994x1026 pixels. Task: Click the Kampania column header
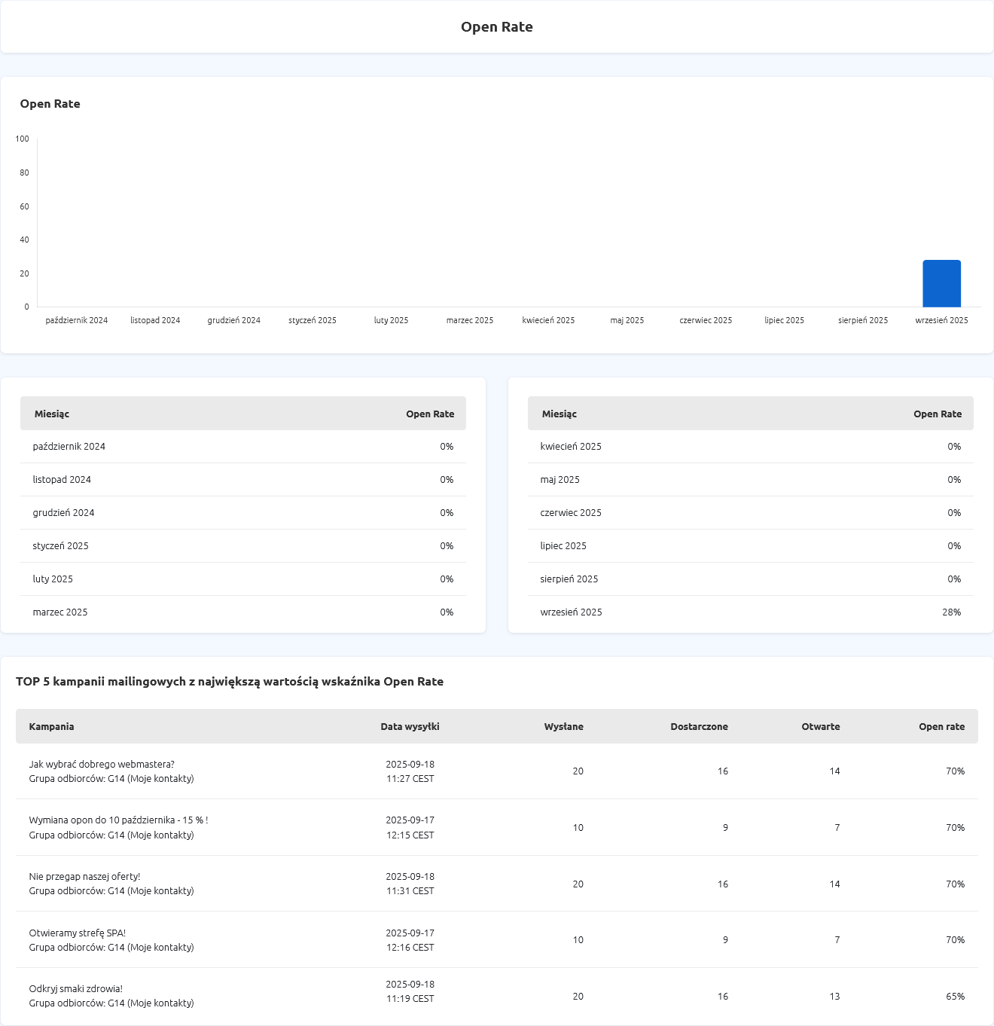click(51, 726)
